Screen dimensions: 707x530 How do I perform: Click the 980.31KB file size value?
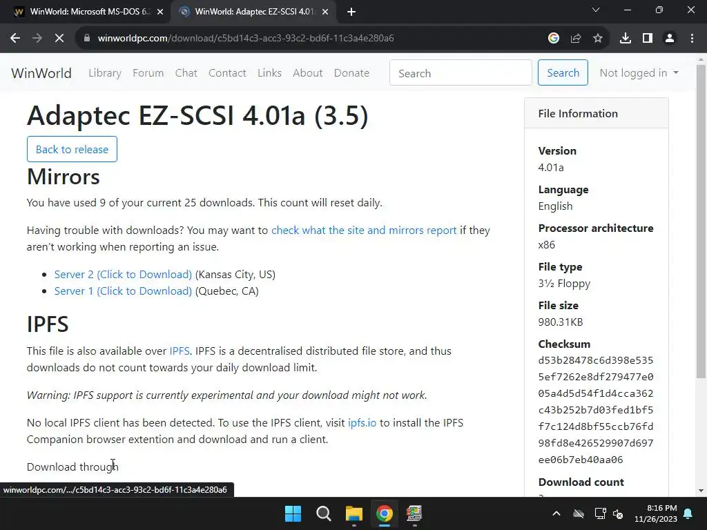pyautogui.click(x=561, y=322)
